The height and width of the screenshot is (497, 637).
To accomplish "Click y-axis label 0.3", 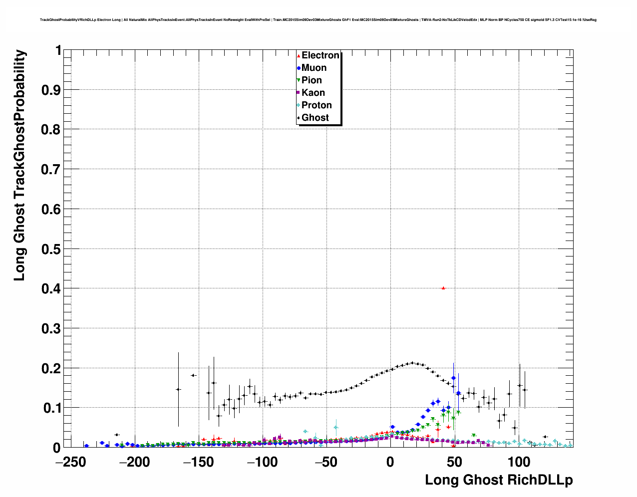I will (x=52, y=328).
